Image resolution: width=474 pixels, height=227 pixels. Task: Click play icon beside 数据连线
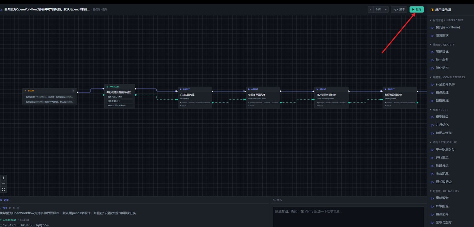click(433, 101)
